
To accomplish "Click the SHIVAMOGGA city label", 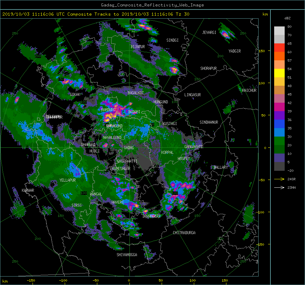I will 127,255.
